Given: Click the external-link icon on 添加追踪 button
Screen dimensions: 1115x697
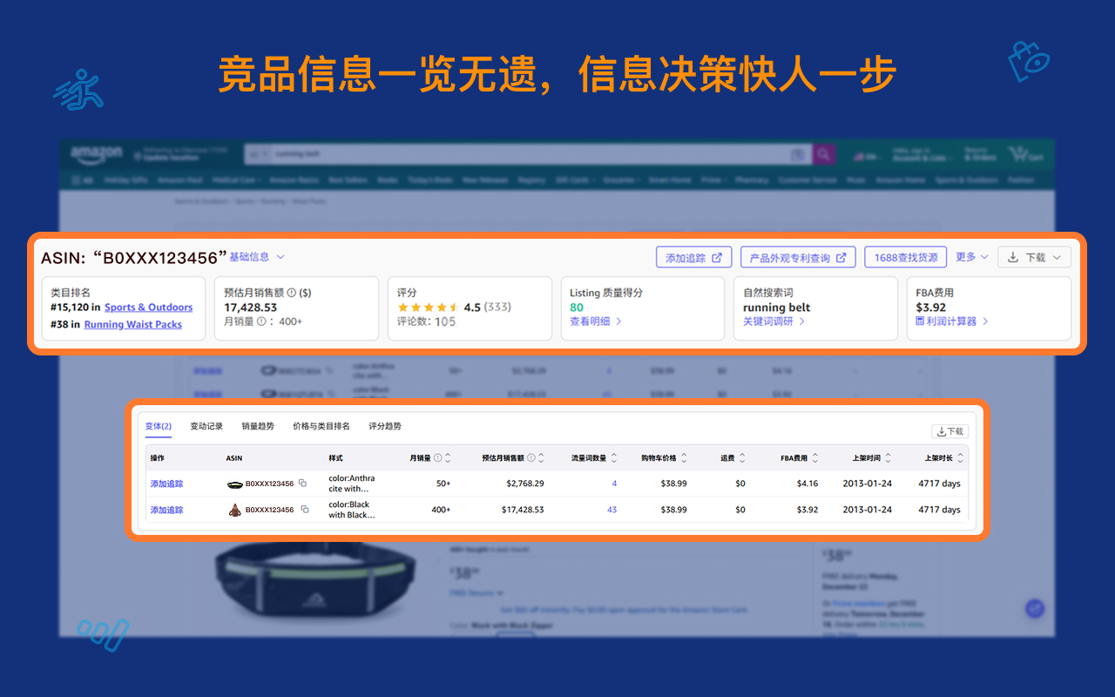Looking at the screenshot, I should [x=719, y=257].
